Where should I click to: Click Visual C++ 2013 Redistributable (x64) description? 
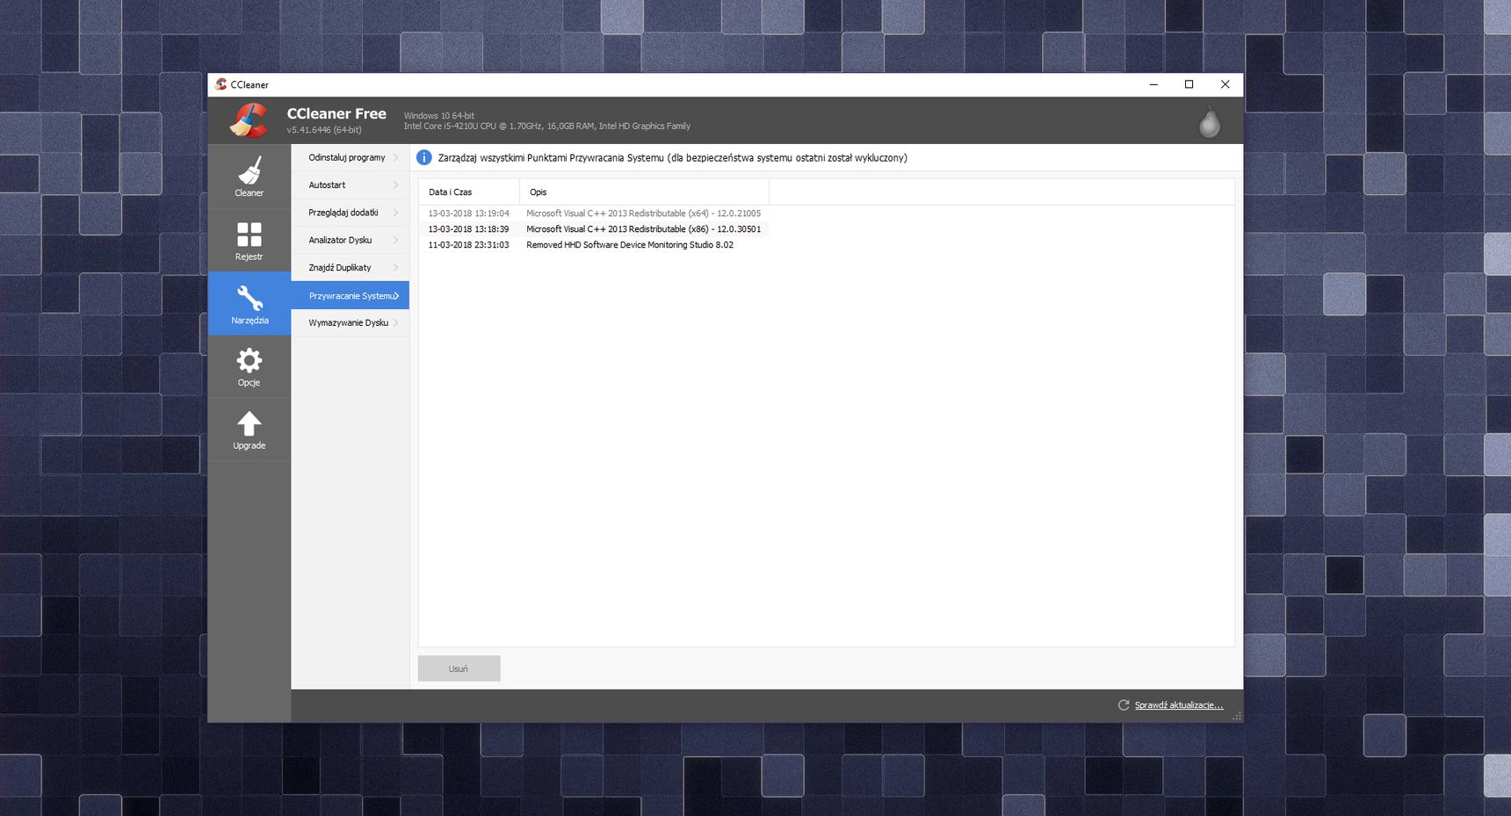coord(643,213)
